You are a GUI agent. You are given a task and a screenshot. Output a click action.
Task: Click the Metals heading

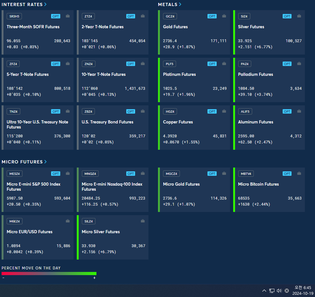(x=168, y=4)
